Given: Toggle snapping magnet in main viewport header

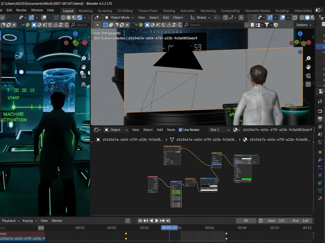Looking at the screenshot, I should click(x=225, y=17).
